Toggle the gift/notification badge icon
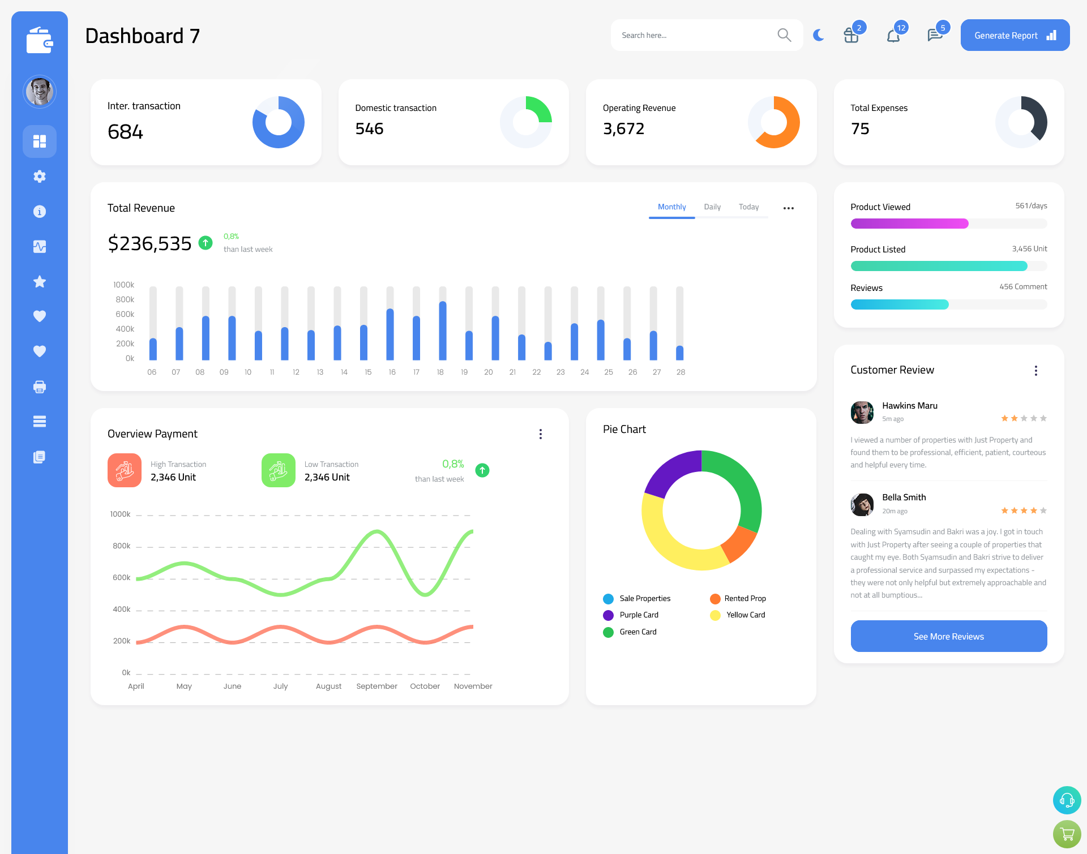 [850, 35]
